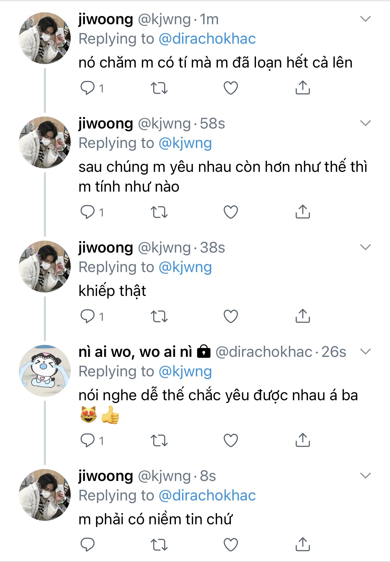Retweet the 'sau chúng m yêu nhau' tweet
The height and width of the screenshot is (562, 390).
point(159,212)
